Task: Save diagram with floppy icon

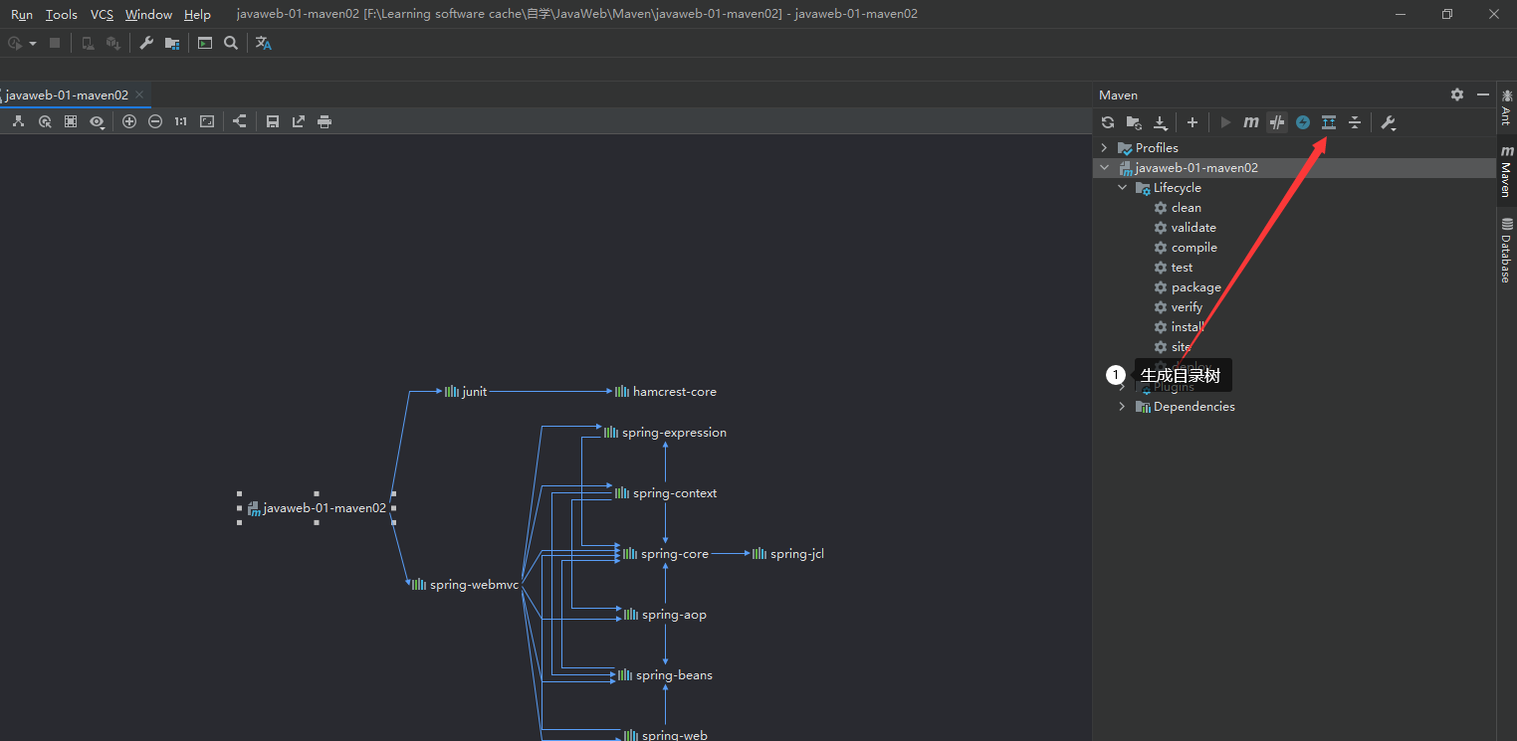Action: 273,121
